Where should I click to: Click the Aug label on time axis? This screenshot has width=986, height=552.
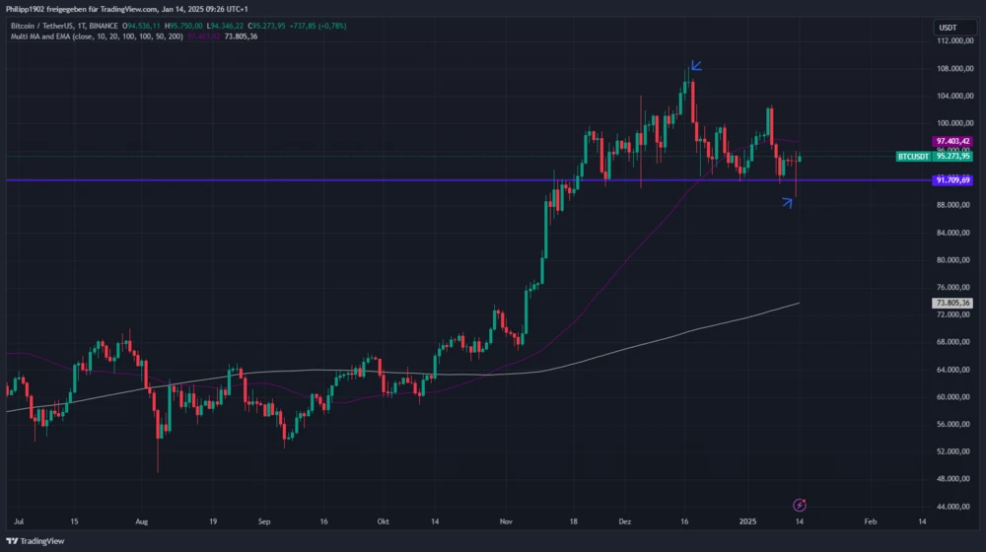click(141, 521)
